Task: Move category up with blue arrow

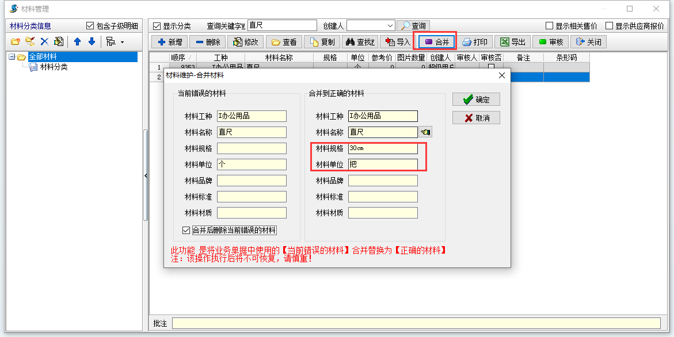Action: point(77,41)
